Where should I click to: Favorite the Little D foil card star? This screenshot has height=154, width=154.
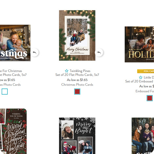coord(141,77)
